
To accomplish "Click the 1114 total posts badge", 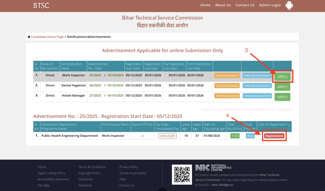I will (x=235, y=136).
